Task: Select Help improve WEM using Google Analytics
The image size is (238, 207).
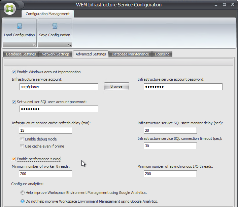Action: pos(23,193)
